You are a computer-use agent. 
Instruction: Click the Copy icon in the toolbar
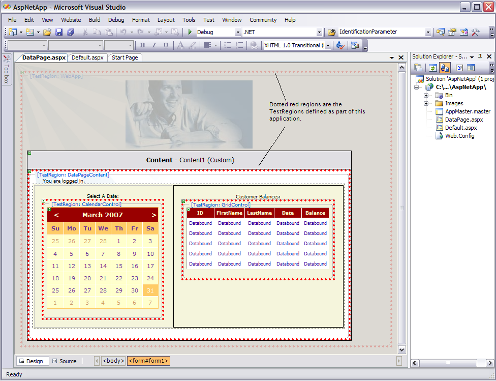pyautogui.click(x=97, y=32)
